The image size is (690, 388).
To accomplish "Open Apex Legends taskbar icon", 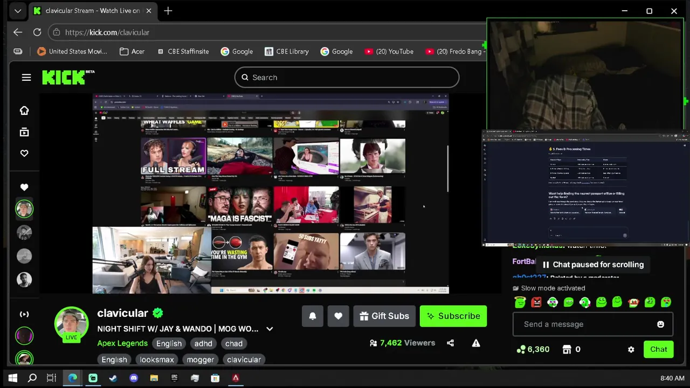I will point(236,378).
